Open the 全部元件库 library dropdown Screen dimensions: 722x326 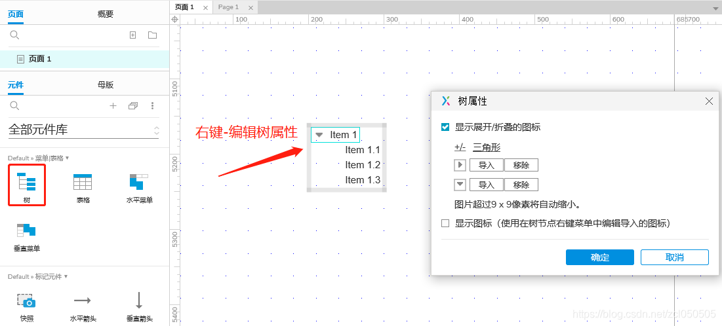coord(84,130)
